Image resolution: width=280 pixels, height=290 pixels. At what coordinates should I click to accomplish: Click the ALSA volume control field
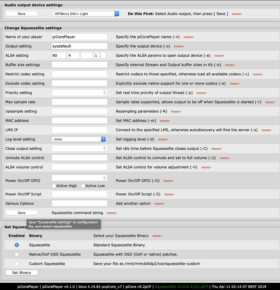coord(79,167)
